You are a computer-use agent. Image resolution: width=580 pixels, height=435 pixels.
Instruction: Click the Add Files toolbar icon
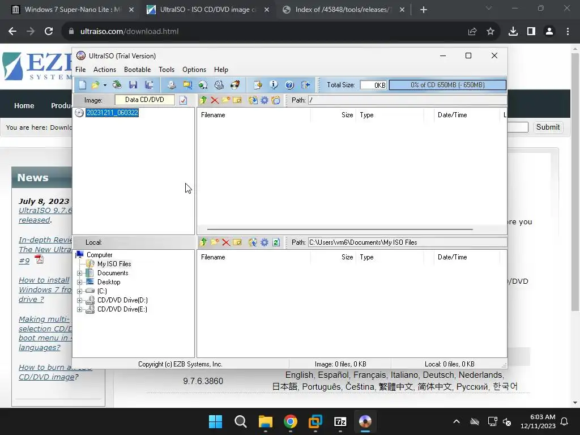coord(258,85)
